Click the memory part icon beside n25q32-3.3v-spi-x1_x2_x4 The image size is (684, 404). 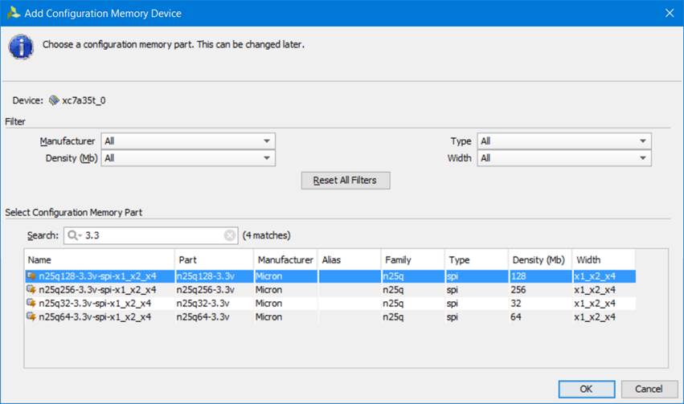tap(32, 304)
